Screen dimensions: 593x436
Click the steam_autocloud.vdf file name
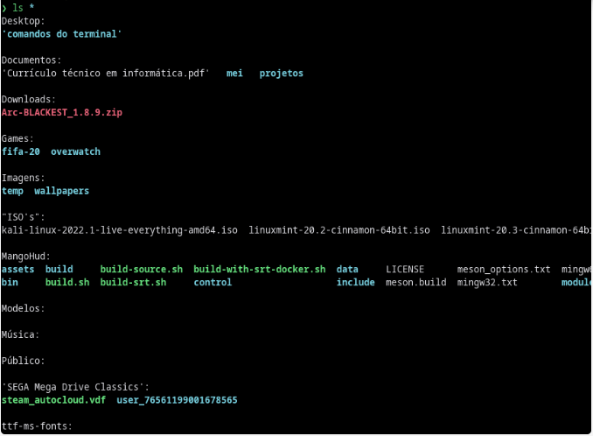53,400
